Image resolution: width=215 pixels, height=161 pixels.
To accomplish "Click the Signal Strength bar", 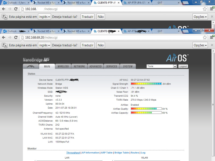I will coord(146,84).
